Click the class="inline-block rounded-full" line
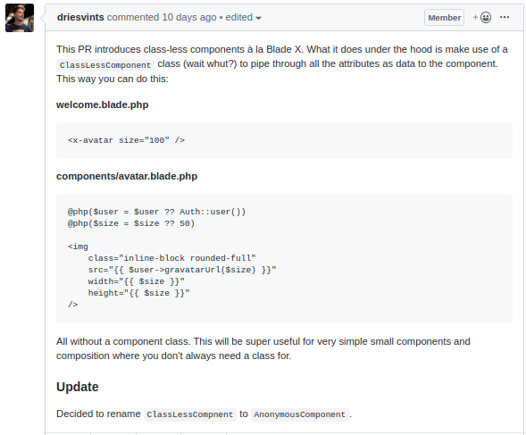The width and height of the screenshot is (526, 435). pos(171,258)
